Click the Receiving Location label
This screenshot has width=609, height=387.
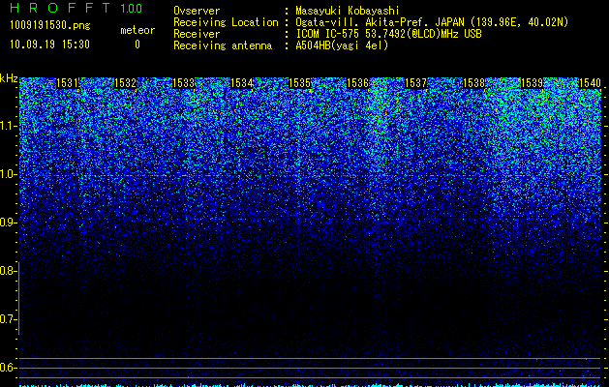pos(226,22)
